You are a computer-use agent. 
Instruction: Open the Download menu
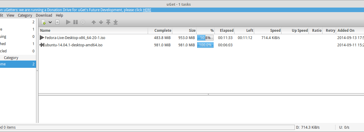44,15
